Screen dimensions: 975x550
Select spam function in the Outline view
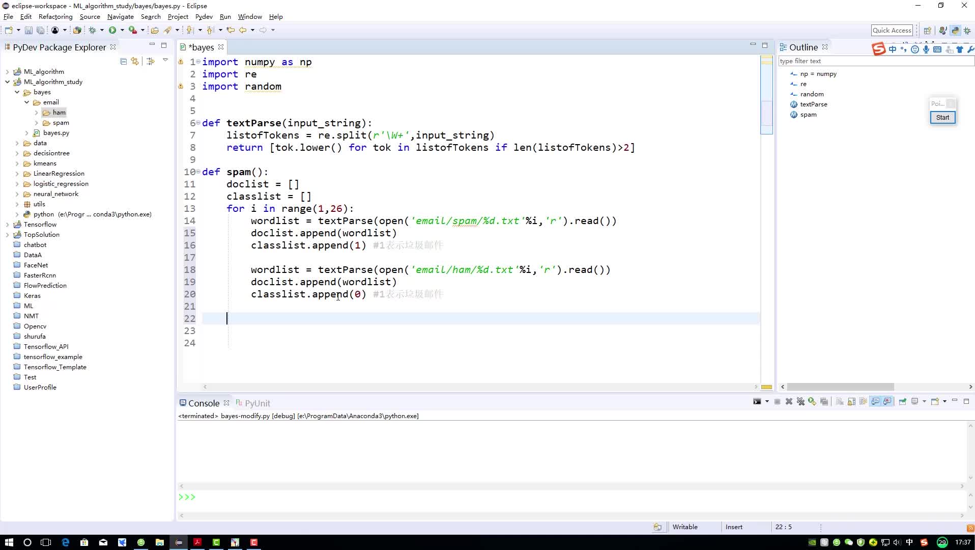(808, 115)
